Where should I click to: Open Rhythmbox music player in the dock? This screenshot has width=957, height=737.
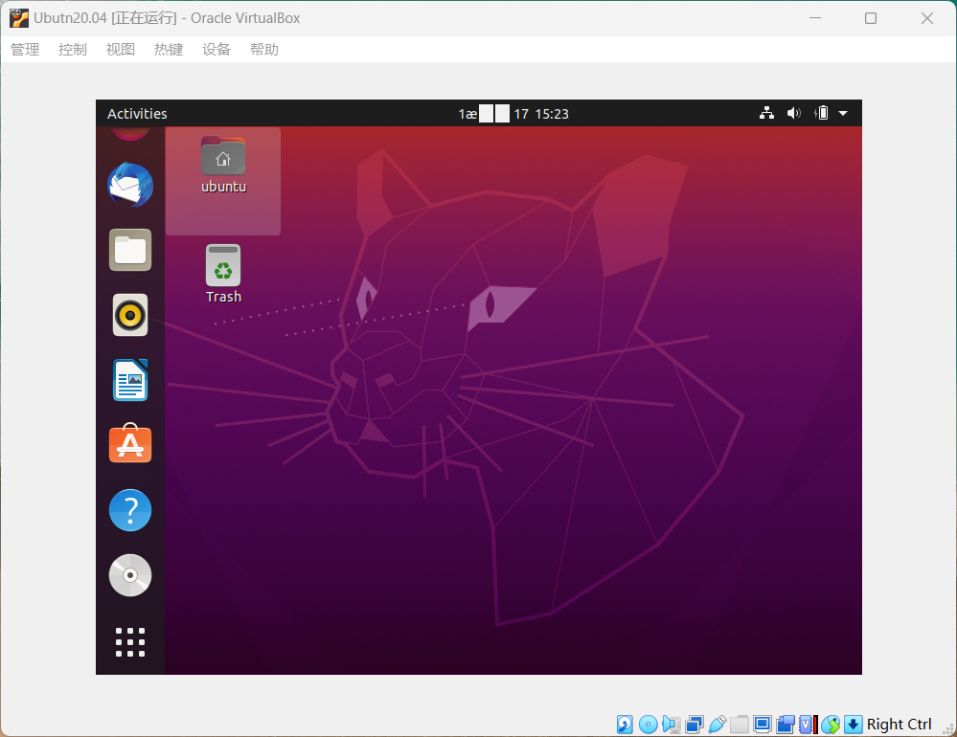130,315
